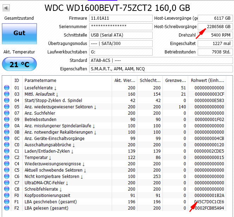The height and width of the screenshot is (217, 234).
Task: Select LBA geschrieben (gesamt) parameter name
Action: (x=51, y=202)
